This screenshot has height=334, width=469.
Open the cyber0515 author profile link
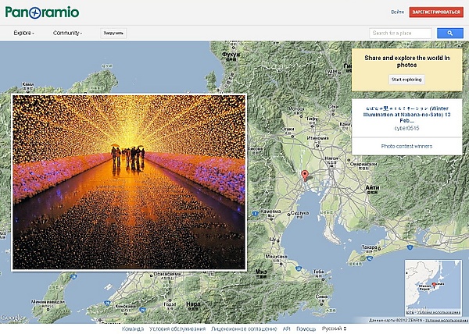(x=406, y=128)
